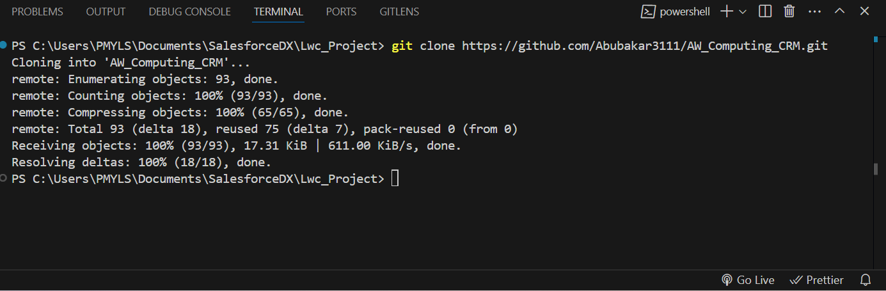Switch to the PORTS tab

pyautogui.click(x=341, y=12)
